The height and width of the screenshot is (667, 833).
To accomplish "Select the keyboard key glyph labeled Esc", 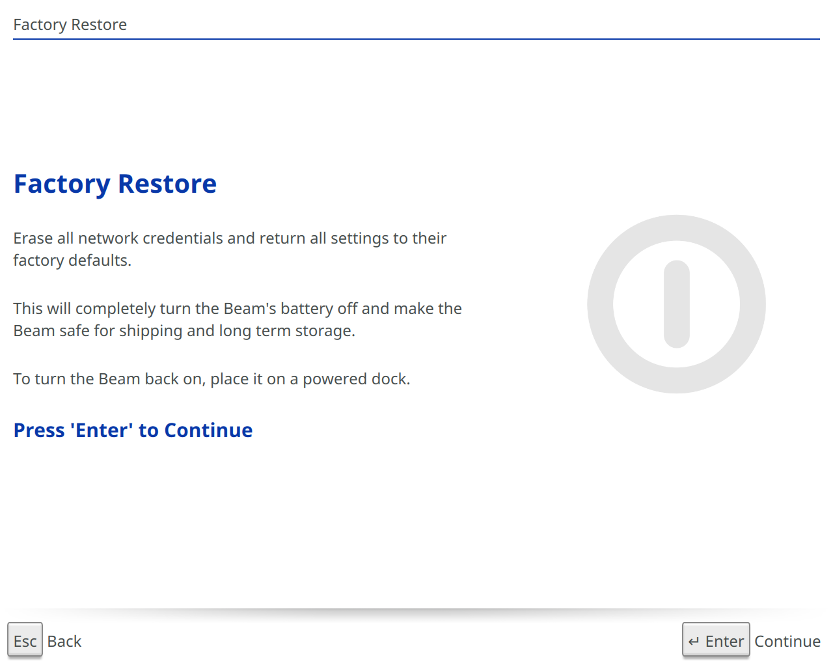I will point(25,640).
